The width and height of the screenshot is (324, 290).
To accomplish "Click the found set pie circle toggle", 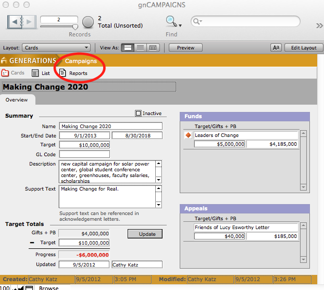I will [x=88, y=22].
